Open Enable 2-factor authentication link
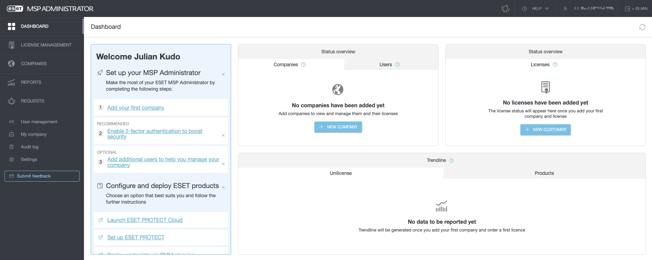Image resolution: width=652 pixels, height=260 pixels. click(x=155, y=134)
